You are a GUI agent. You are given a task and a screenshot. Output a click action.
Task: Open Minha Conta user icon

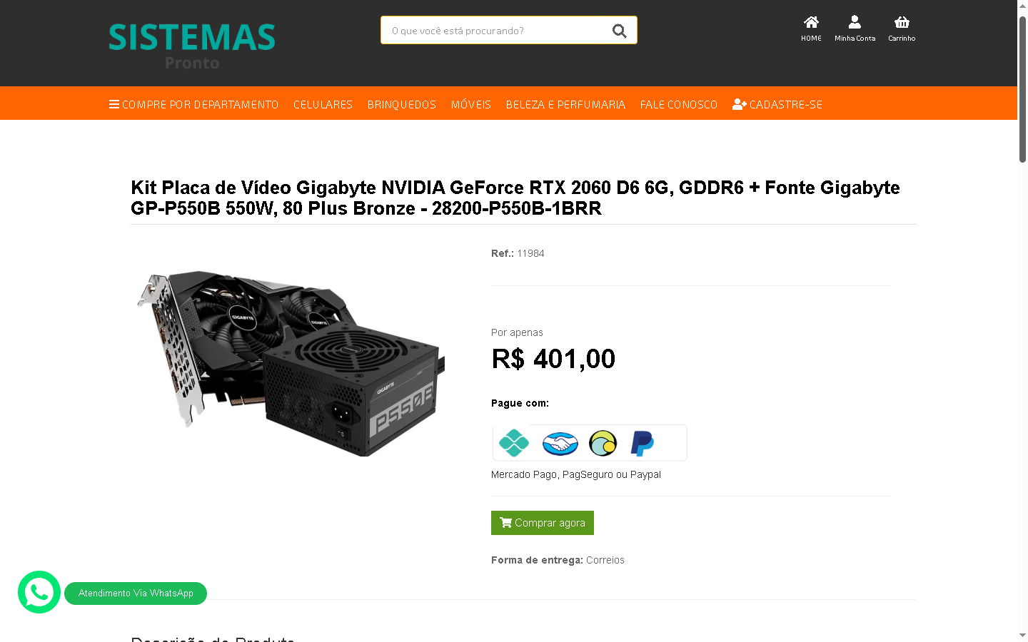855,22
